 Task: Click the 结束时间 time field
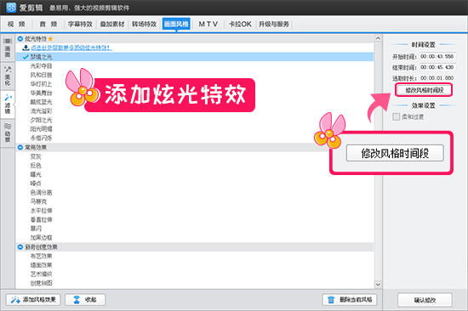coord(437,67)
